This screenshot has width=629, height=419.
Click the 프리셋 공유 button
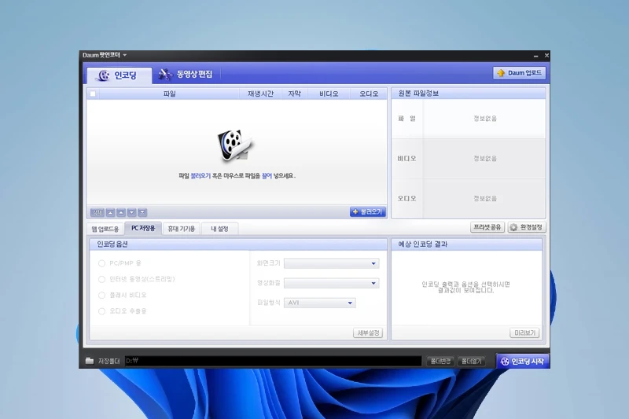[x=487, y=227]
